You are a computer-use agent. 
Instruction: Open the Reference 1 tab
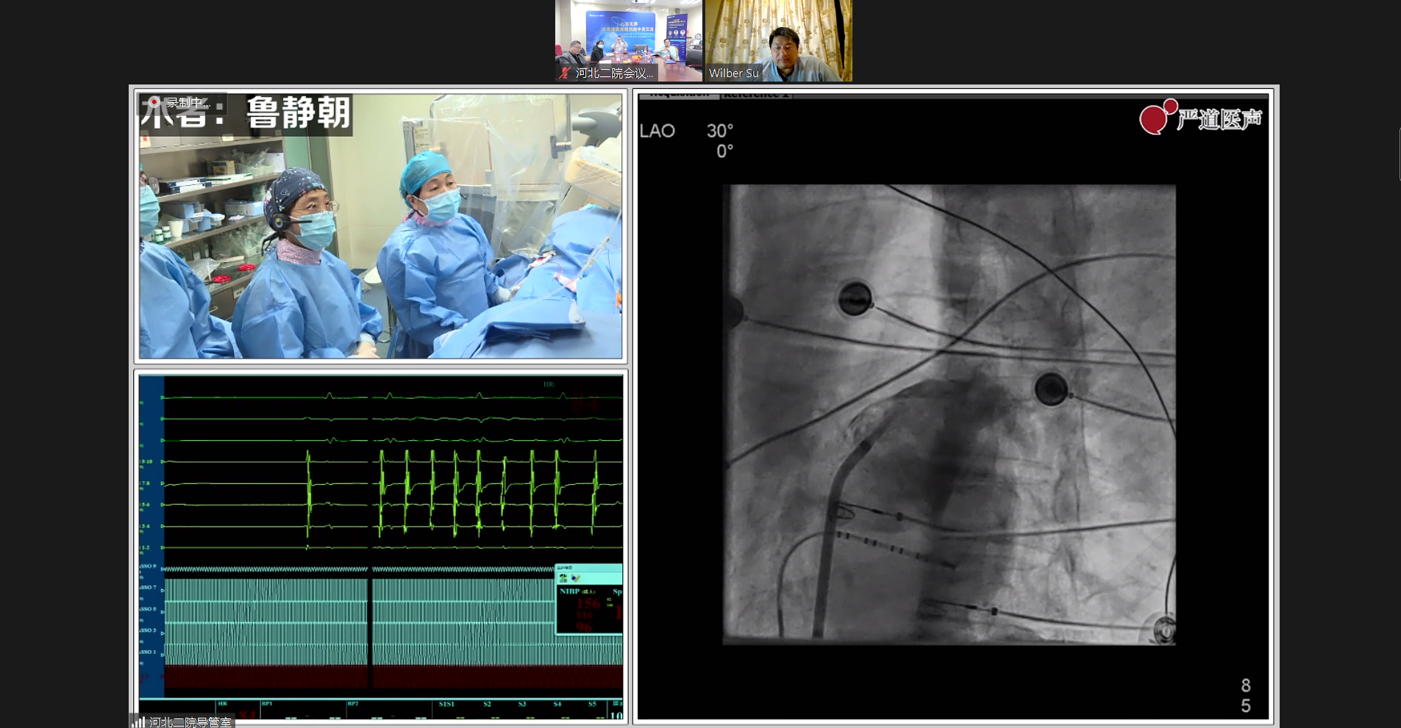click(x=756, y=94)
